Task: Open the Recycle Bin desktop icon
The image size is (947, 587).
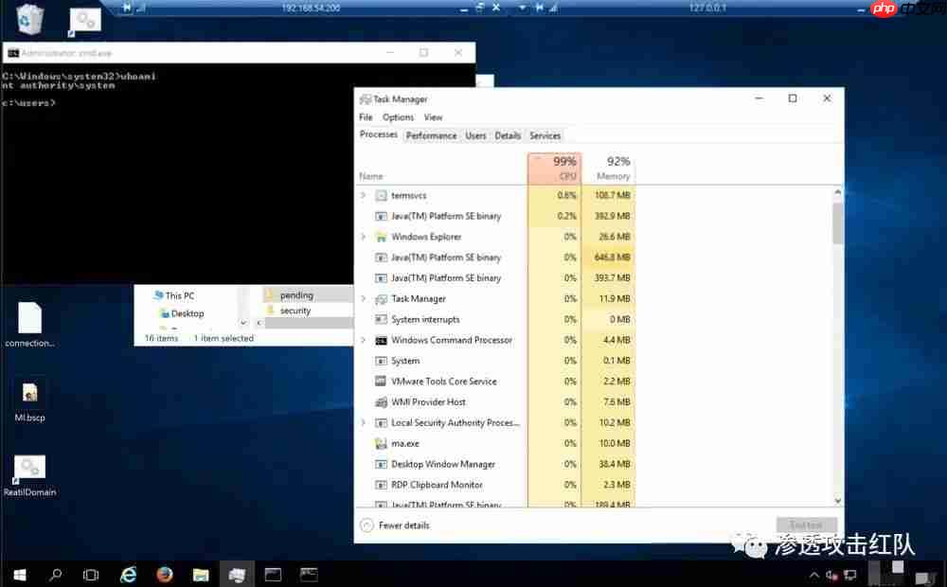Action: [x=29, y=19]
